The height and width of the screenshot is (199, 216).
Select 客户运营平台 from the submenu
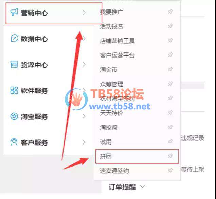(117, 55)
